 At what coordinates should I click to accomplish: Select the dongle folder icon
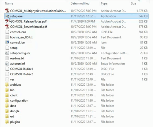point(7,111)
